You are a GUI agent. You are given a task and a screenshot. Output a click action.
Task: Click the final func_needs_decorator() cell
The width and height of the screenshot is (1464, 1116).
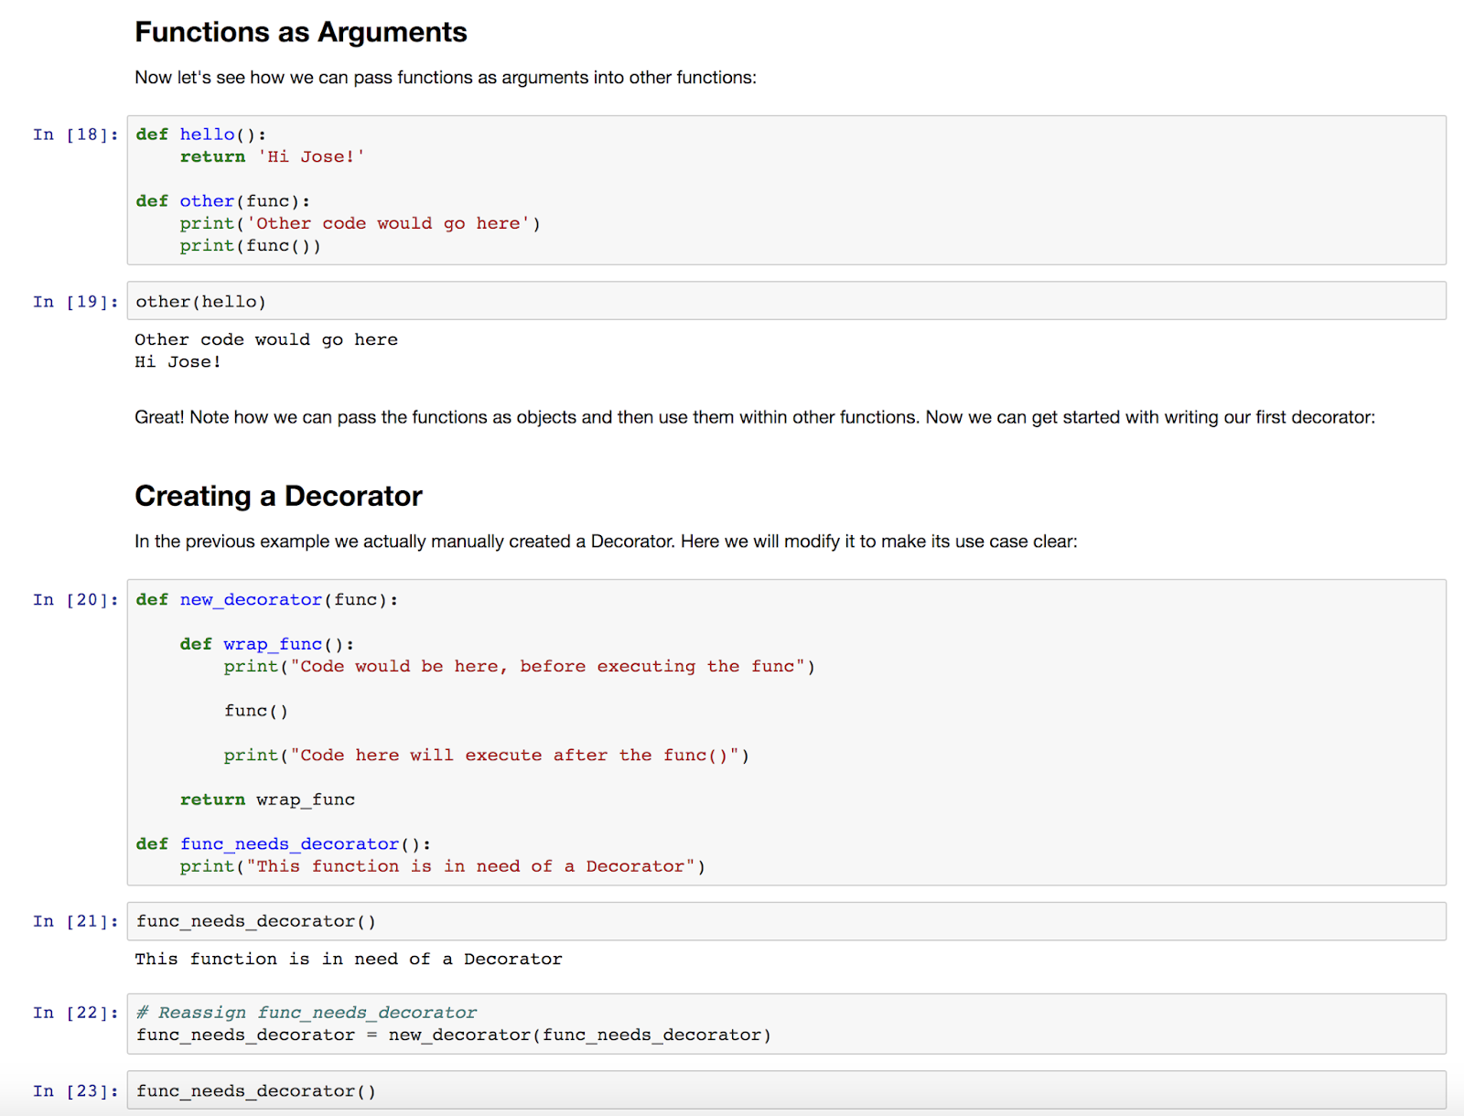tap(254, 1090)
